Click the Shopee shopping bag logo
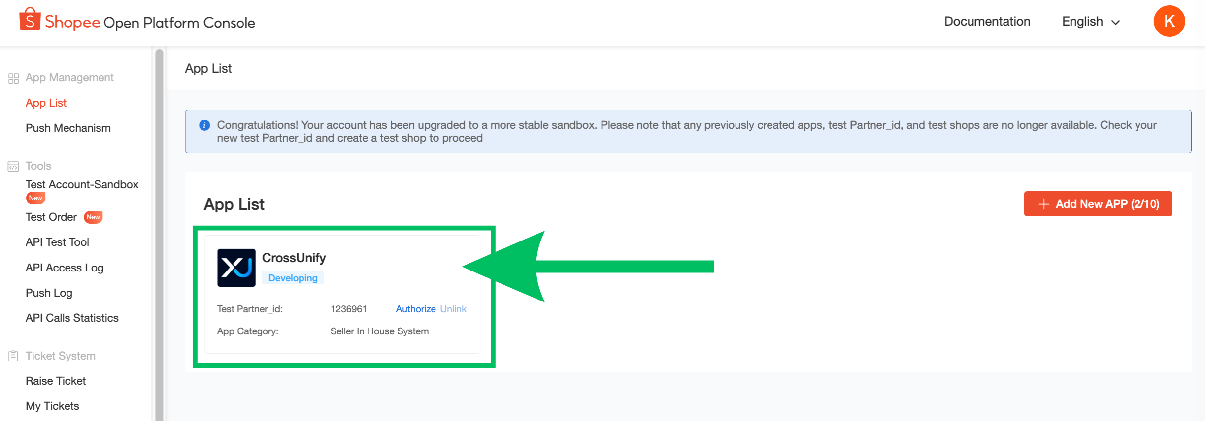This screenshot has height=421, width=1205. point(30,19)
